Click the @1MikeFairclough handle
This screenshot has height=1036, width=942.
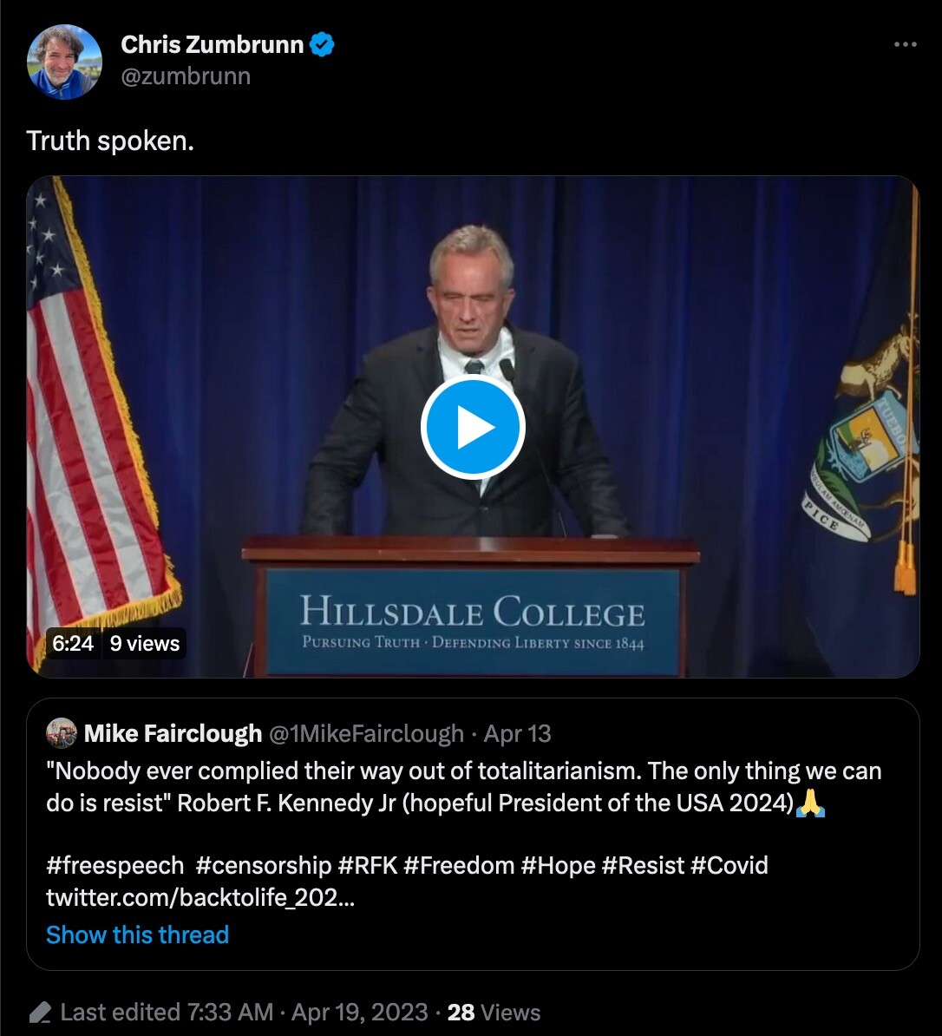pyautogui.click(x=366, y=733)
